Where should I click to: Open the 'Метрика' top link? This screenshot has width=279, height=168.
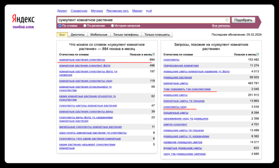(x=97, y=11)
